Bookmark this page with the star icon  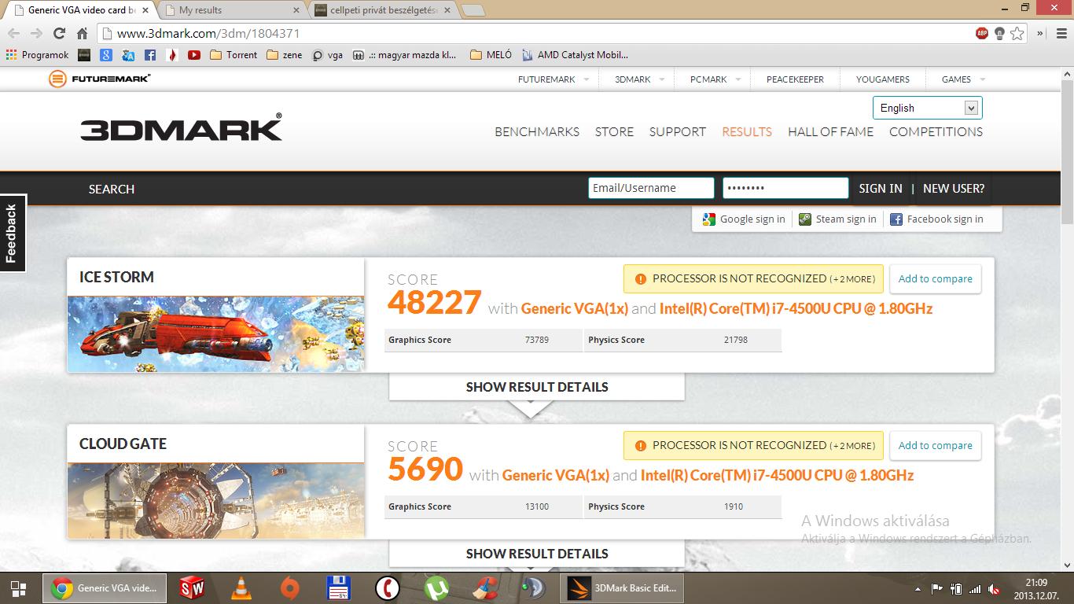[1017, 33]
